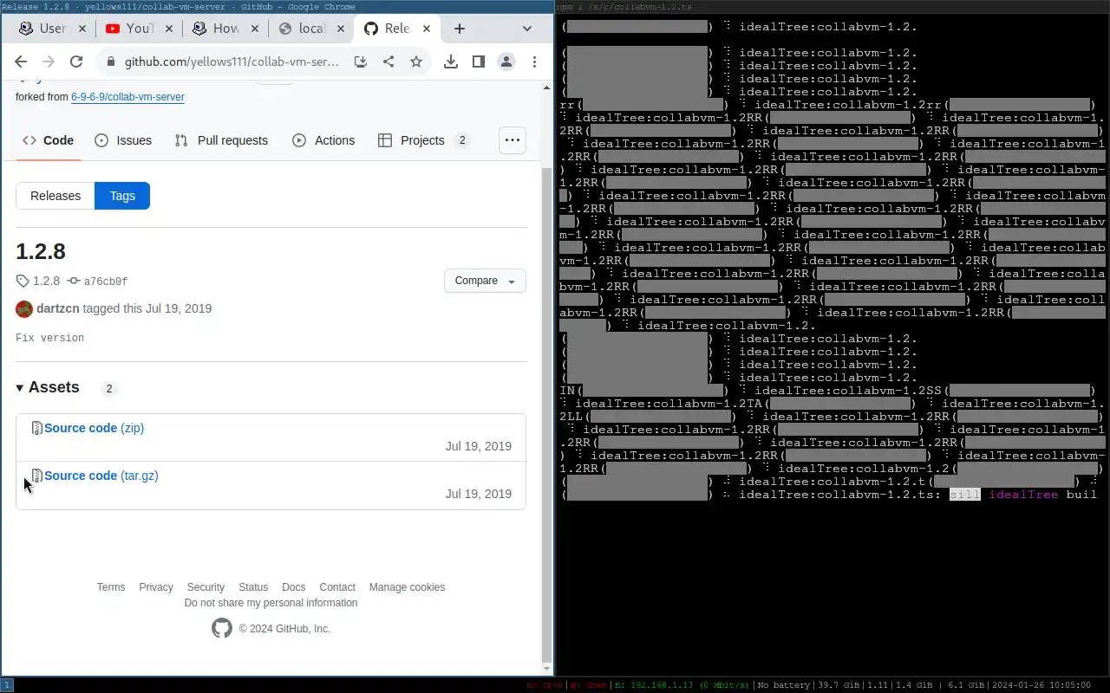Open the Status footer link

[x=253, y=587]
